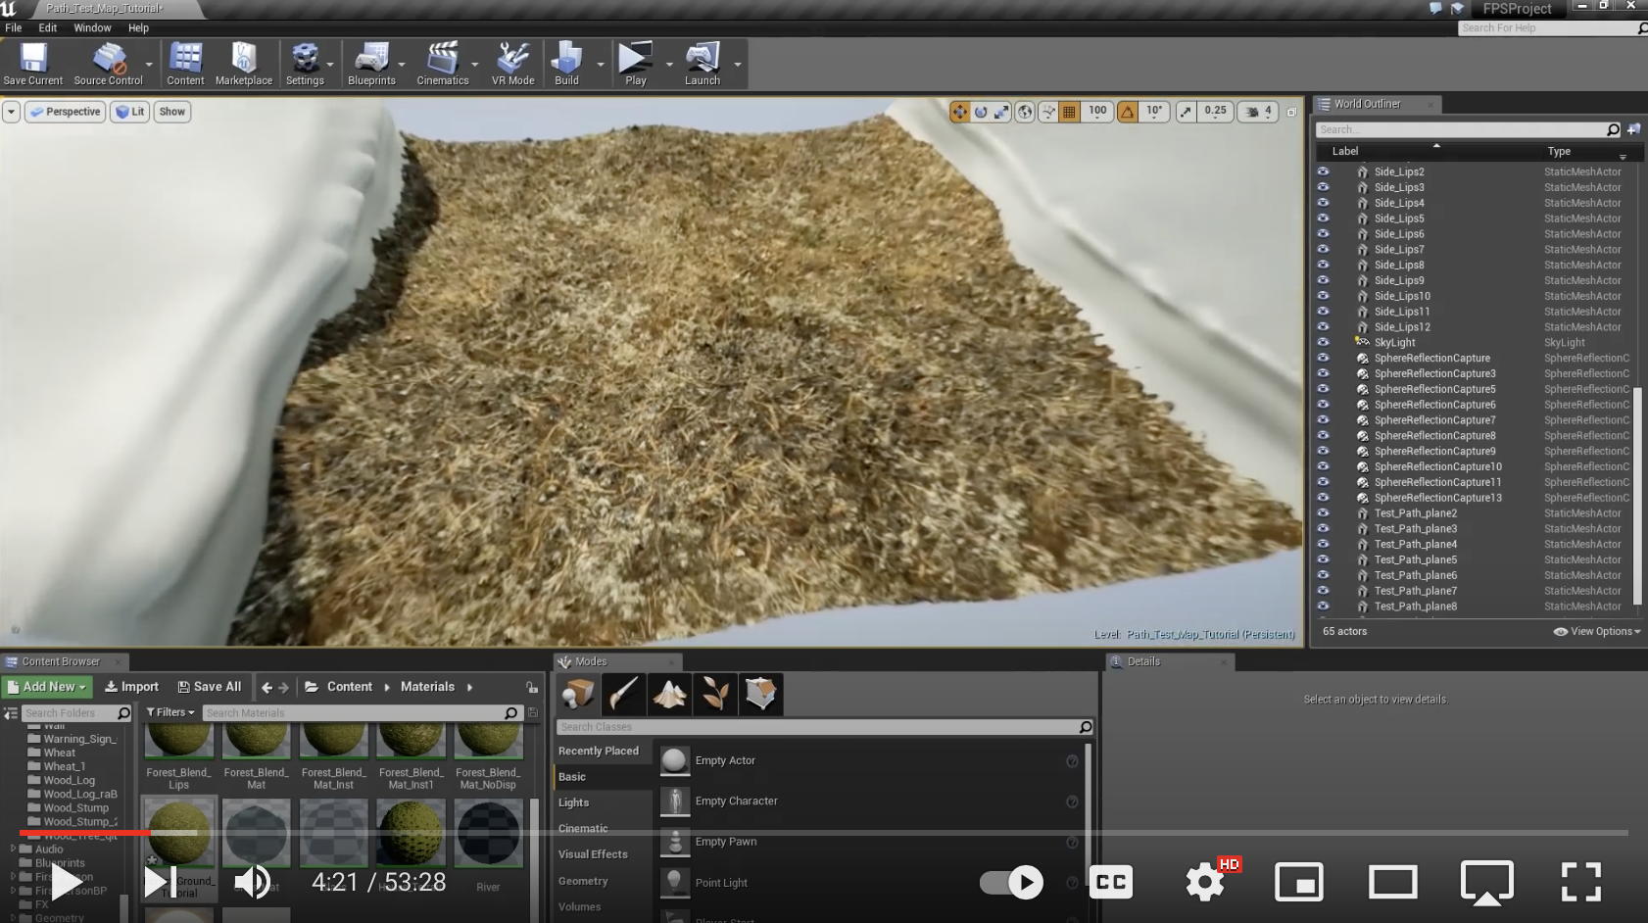1648x923 pixels.
Task: Toggle the YouTube autoplay switch
Action: [1011, 883]
